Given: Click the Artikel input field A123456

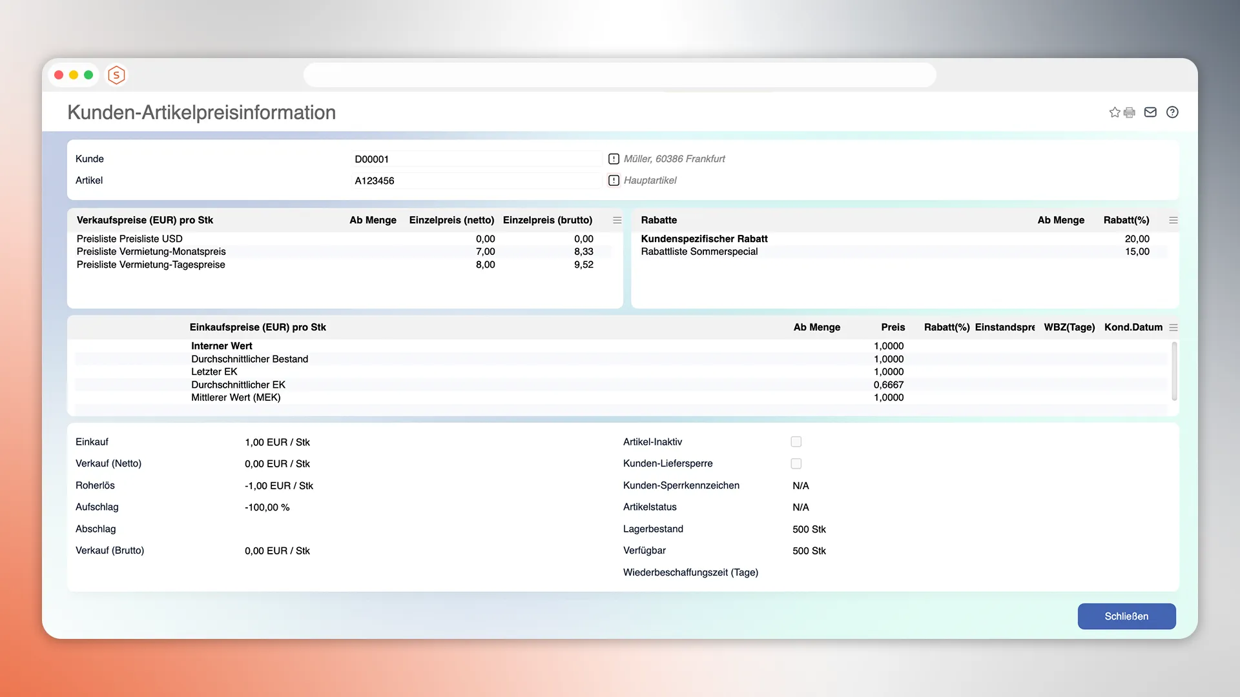Looking at the screenshot, I should [x=477, y=181].
